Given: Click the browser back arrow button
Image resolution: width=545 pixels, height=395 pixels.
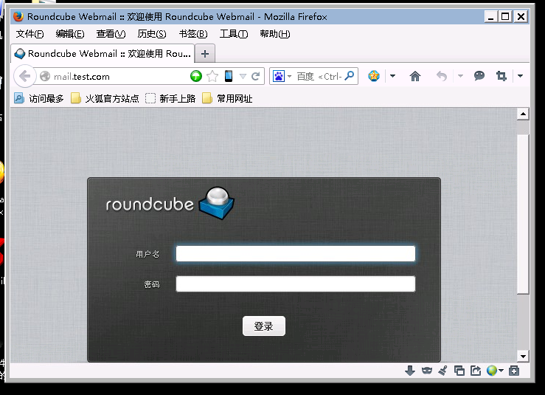Looking at the screenshot, I should tap(24, 76).
